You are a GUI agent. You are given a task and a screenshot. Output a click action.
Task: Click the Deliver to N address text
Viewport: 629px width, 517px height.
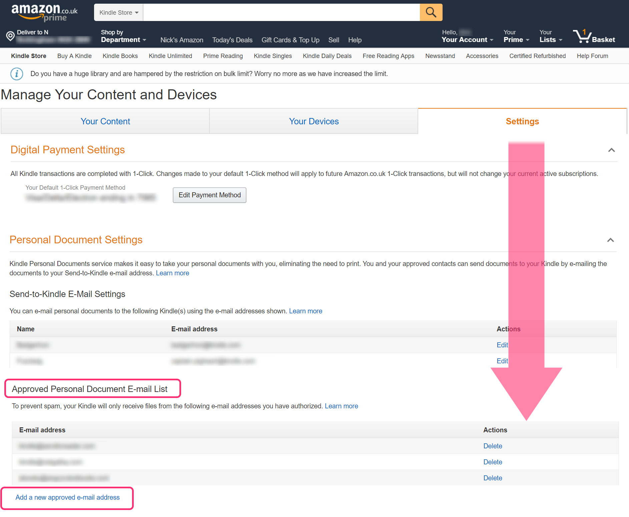[33, 32]
